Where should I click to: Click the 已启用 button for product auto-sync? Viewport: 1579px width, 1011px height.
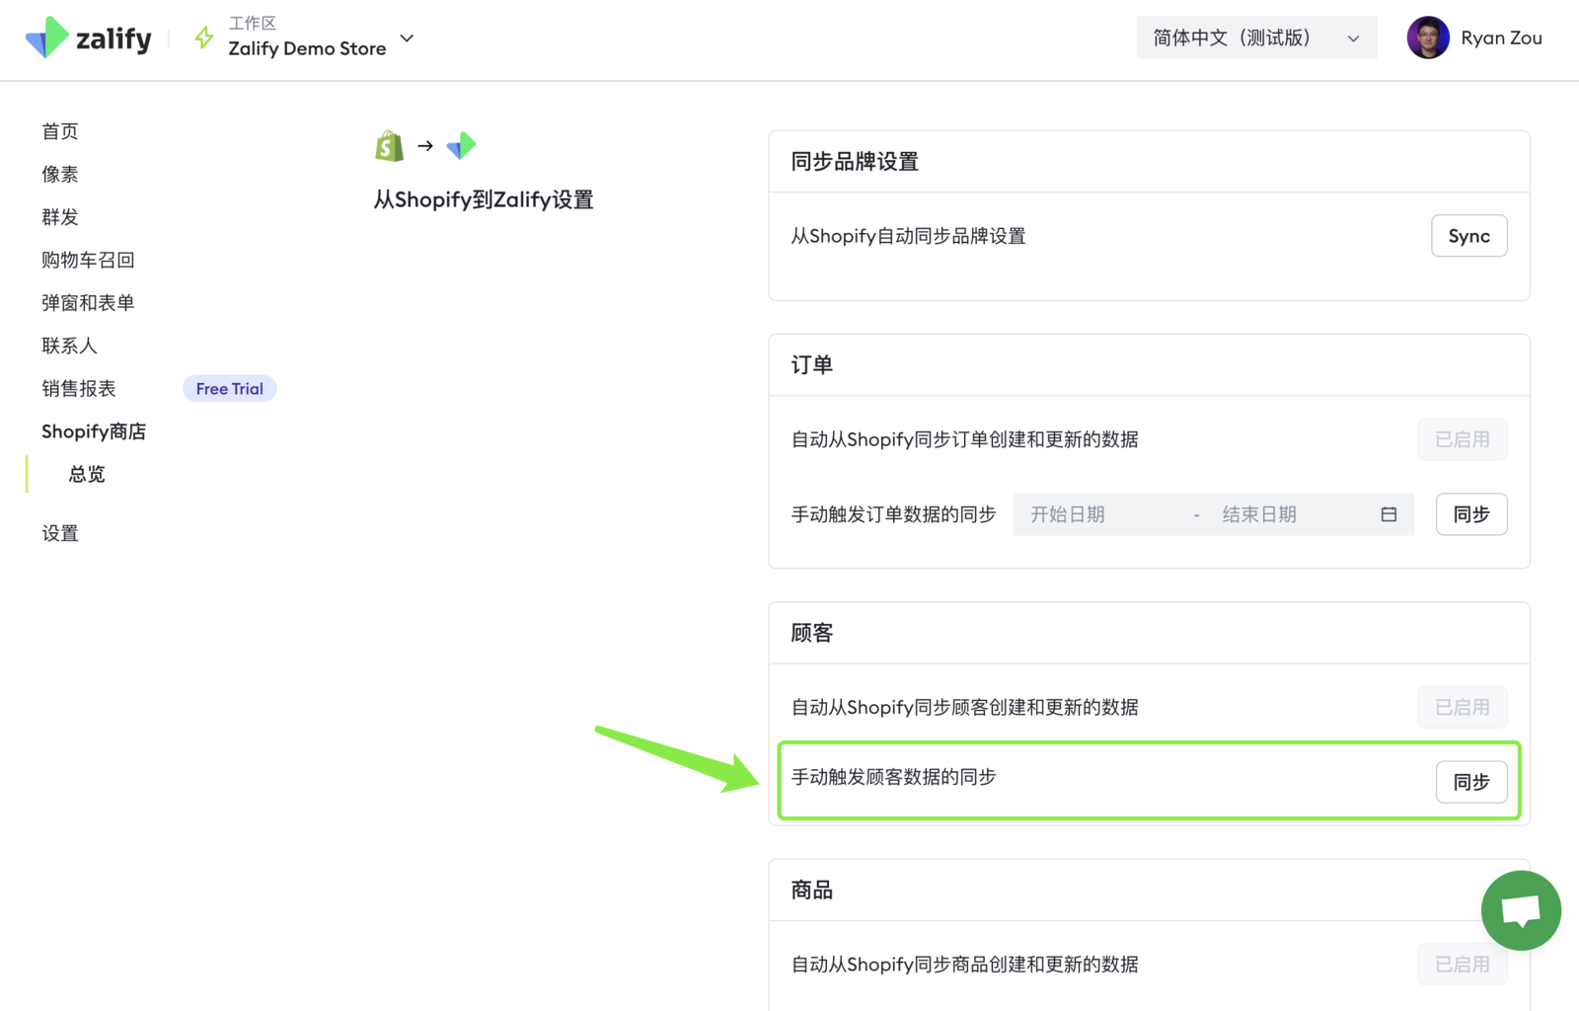[1462, 964]
